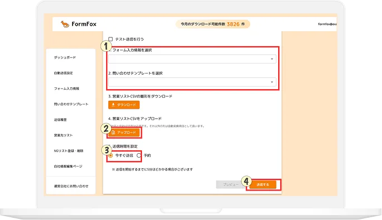
Task: Select the 予約 radio button
Action: click(x=139, y=155)
